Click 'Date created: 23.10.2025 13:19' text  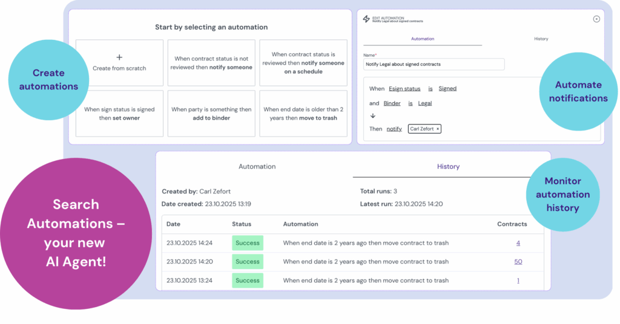point(206,204)
